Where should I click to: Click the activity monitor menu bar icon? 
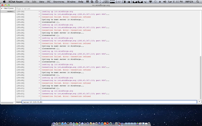click(88, 2)
